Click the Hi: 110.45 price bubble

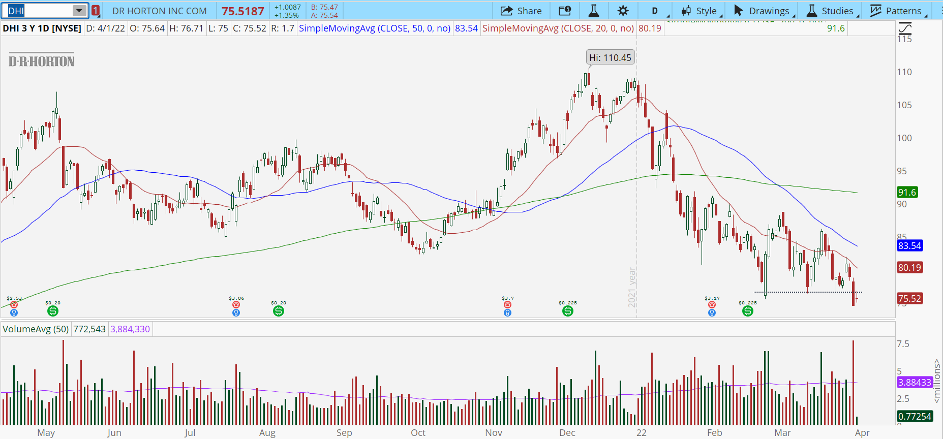pyautogui.click(x=610, y=57)
